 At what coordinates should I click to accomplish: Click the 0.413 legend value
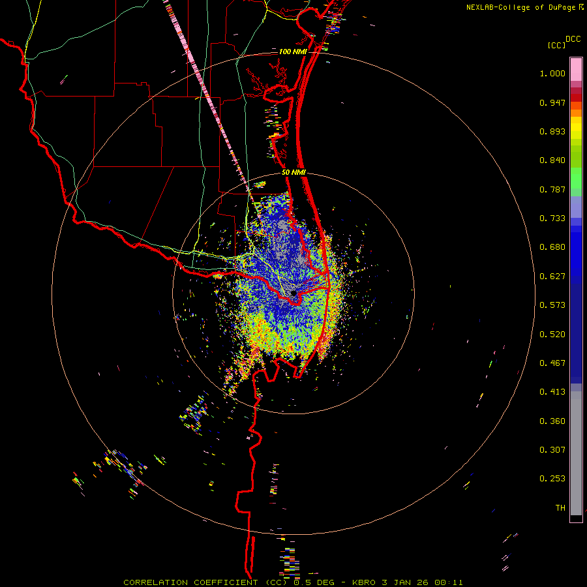(x=552, y=392)
